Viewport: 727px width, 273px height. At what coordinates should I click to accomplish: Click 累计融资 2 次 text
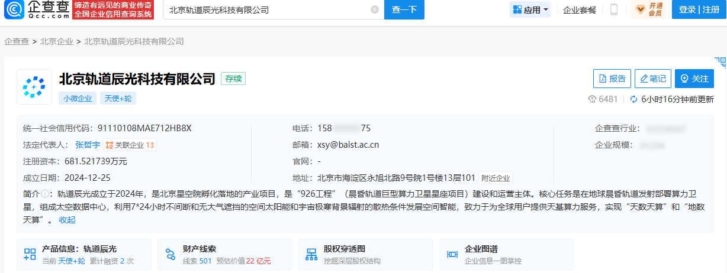click(x=112, y=261)
